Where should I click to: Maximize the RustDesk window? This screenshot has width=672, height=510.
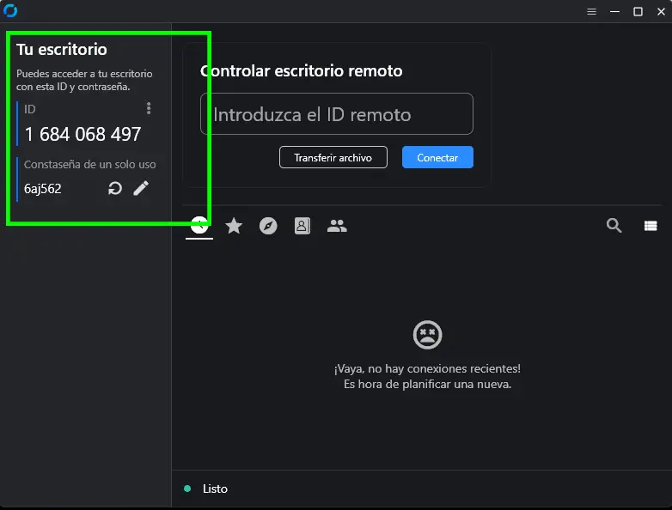click(x=638, y=11)
